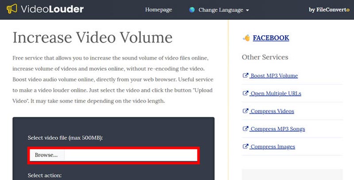Click the external-link icon before Open Multiple URLs

(245, 94)
